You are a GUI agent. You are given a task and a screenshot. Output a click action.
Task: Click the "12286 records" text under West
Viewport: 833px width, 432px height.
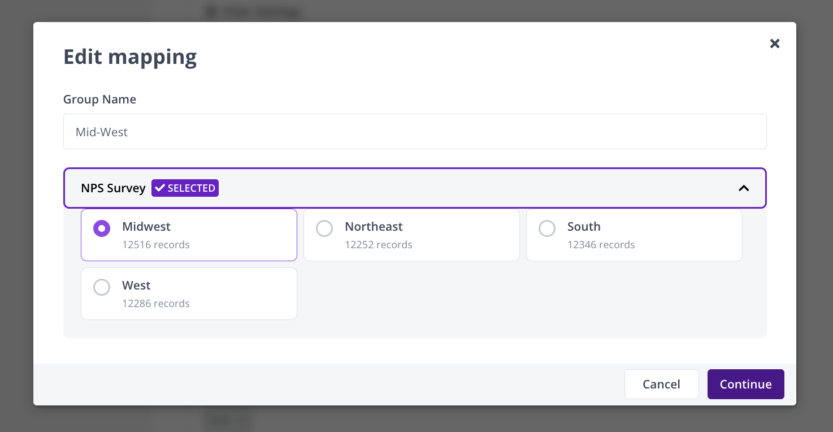pos(156,304)
